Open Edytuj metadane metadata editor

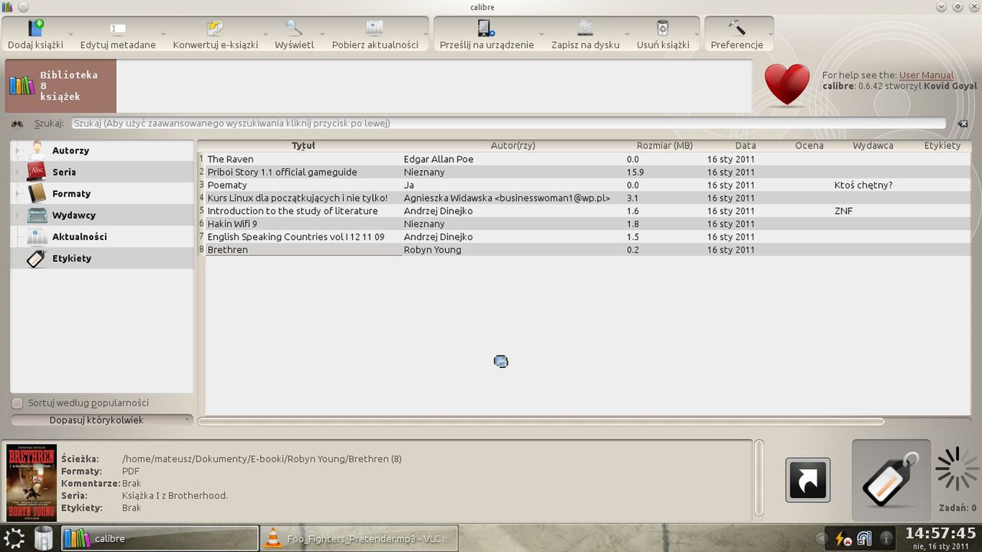click(117, 34)
